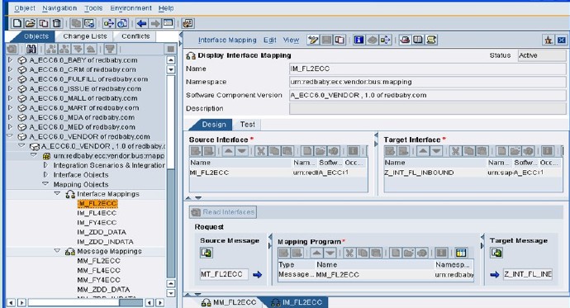The width and height of the screenshot is (570, 308).
Task: Expand A_ECC6.0_MALL of redbaby.com node
Action: [10, 98]
